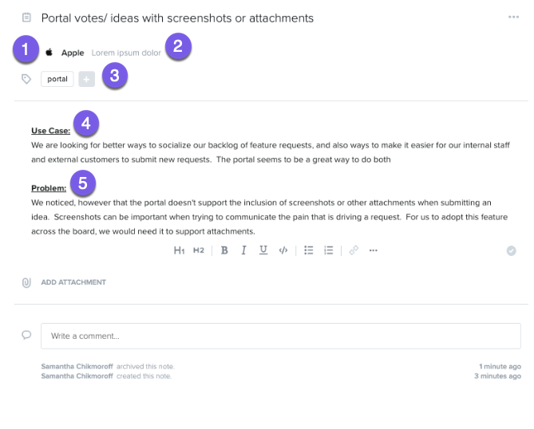534x429 pixels.
Task: Create a bulleted list
Action: tap(309, 250)
